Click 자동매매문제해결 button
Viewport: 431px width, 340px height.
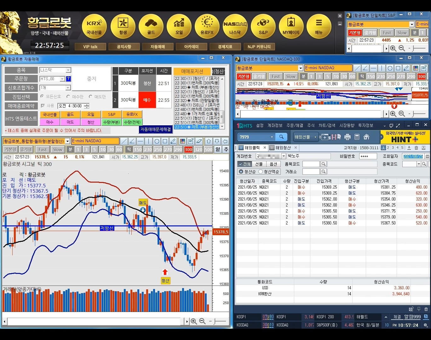pyautogui.click(x=156, y=129)
